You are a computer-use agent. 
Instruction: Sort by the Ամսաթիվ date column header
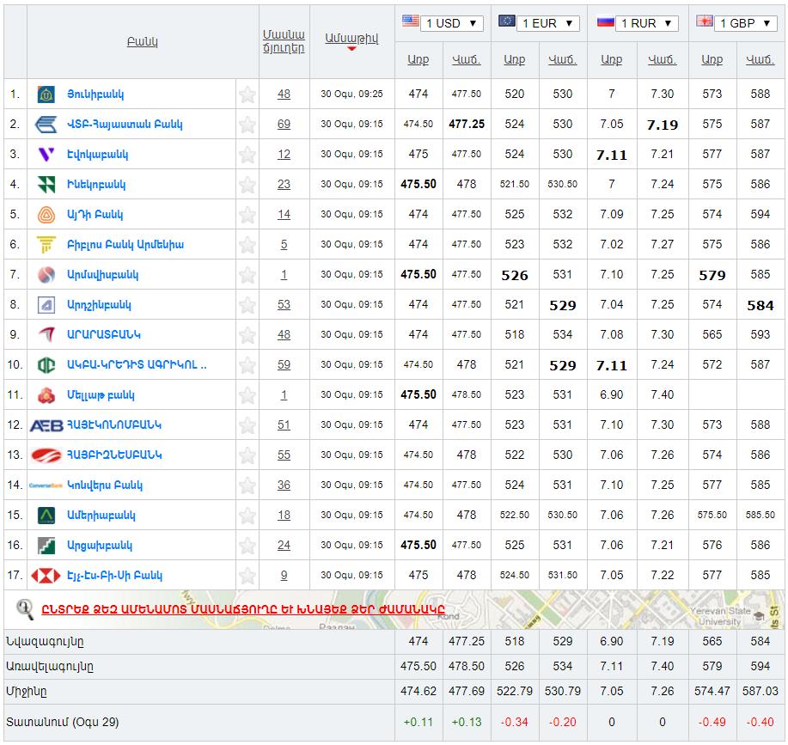point(351,38)
